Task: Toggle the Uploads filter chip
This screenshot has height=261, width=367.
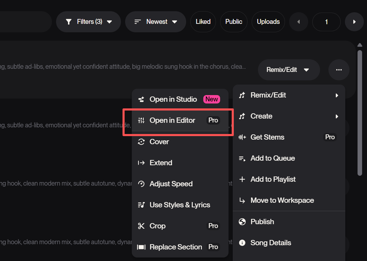Action: coord(268,22)
